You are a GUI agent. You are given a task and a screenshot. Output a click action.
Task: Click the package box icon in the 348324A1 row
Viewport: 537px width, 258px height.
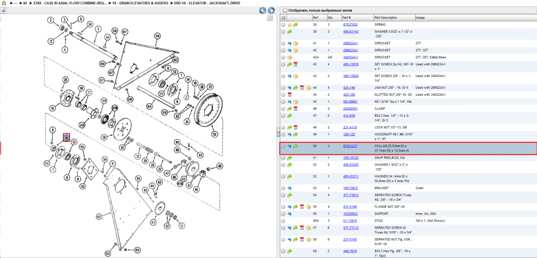pos(289,57)
